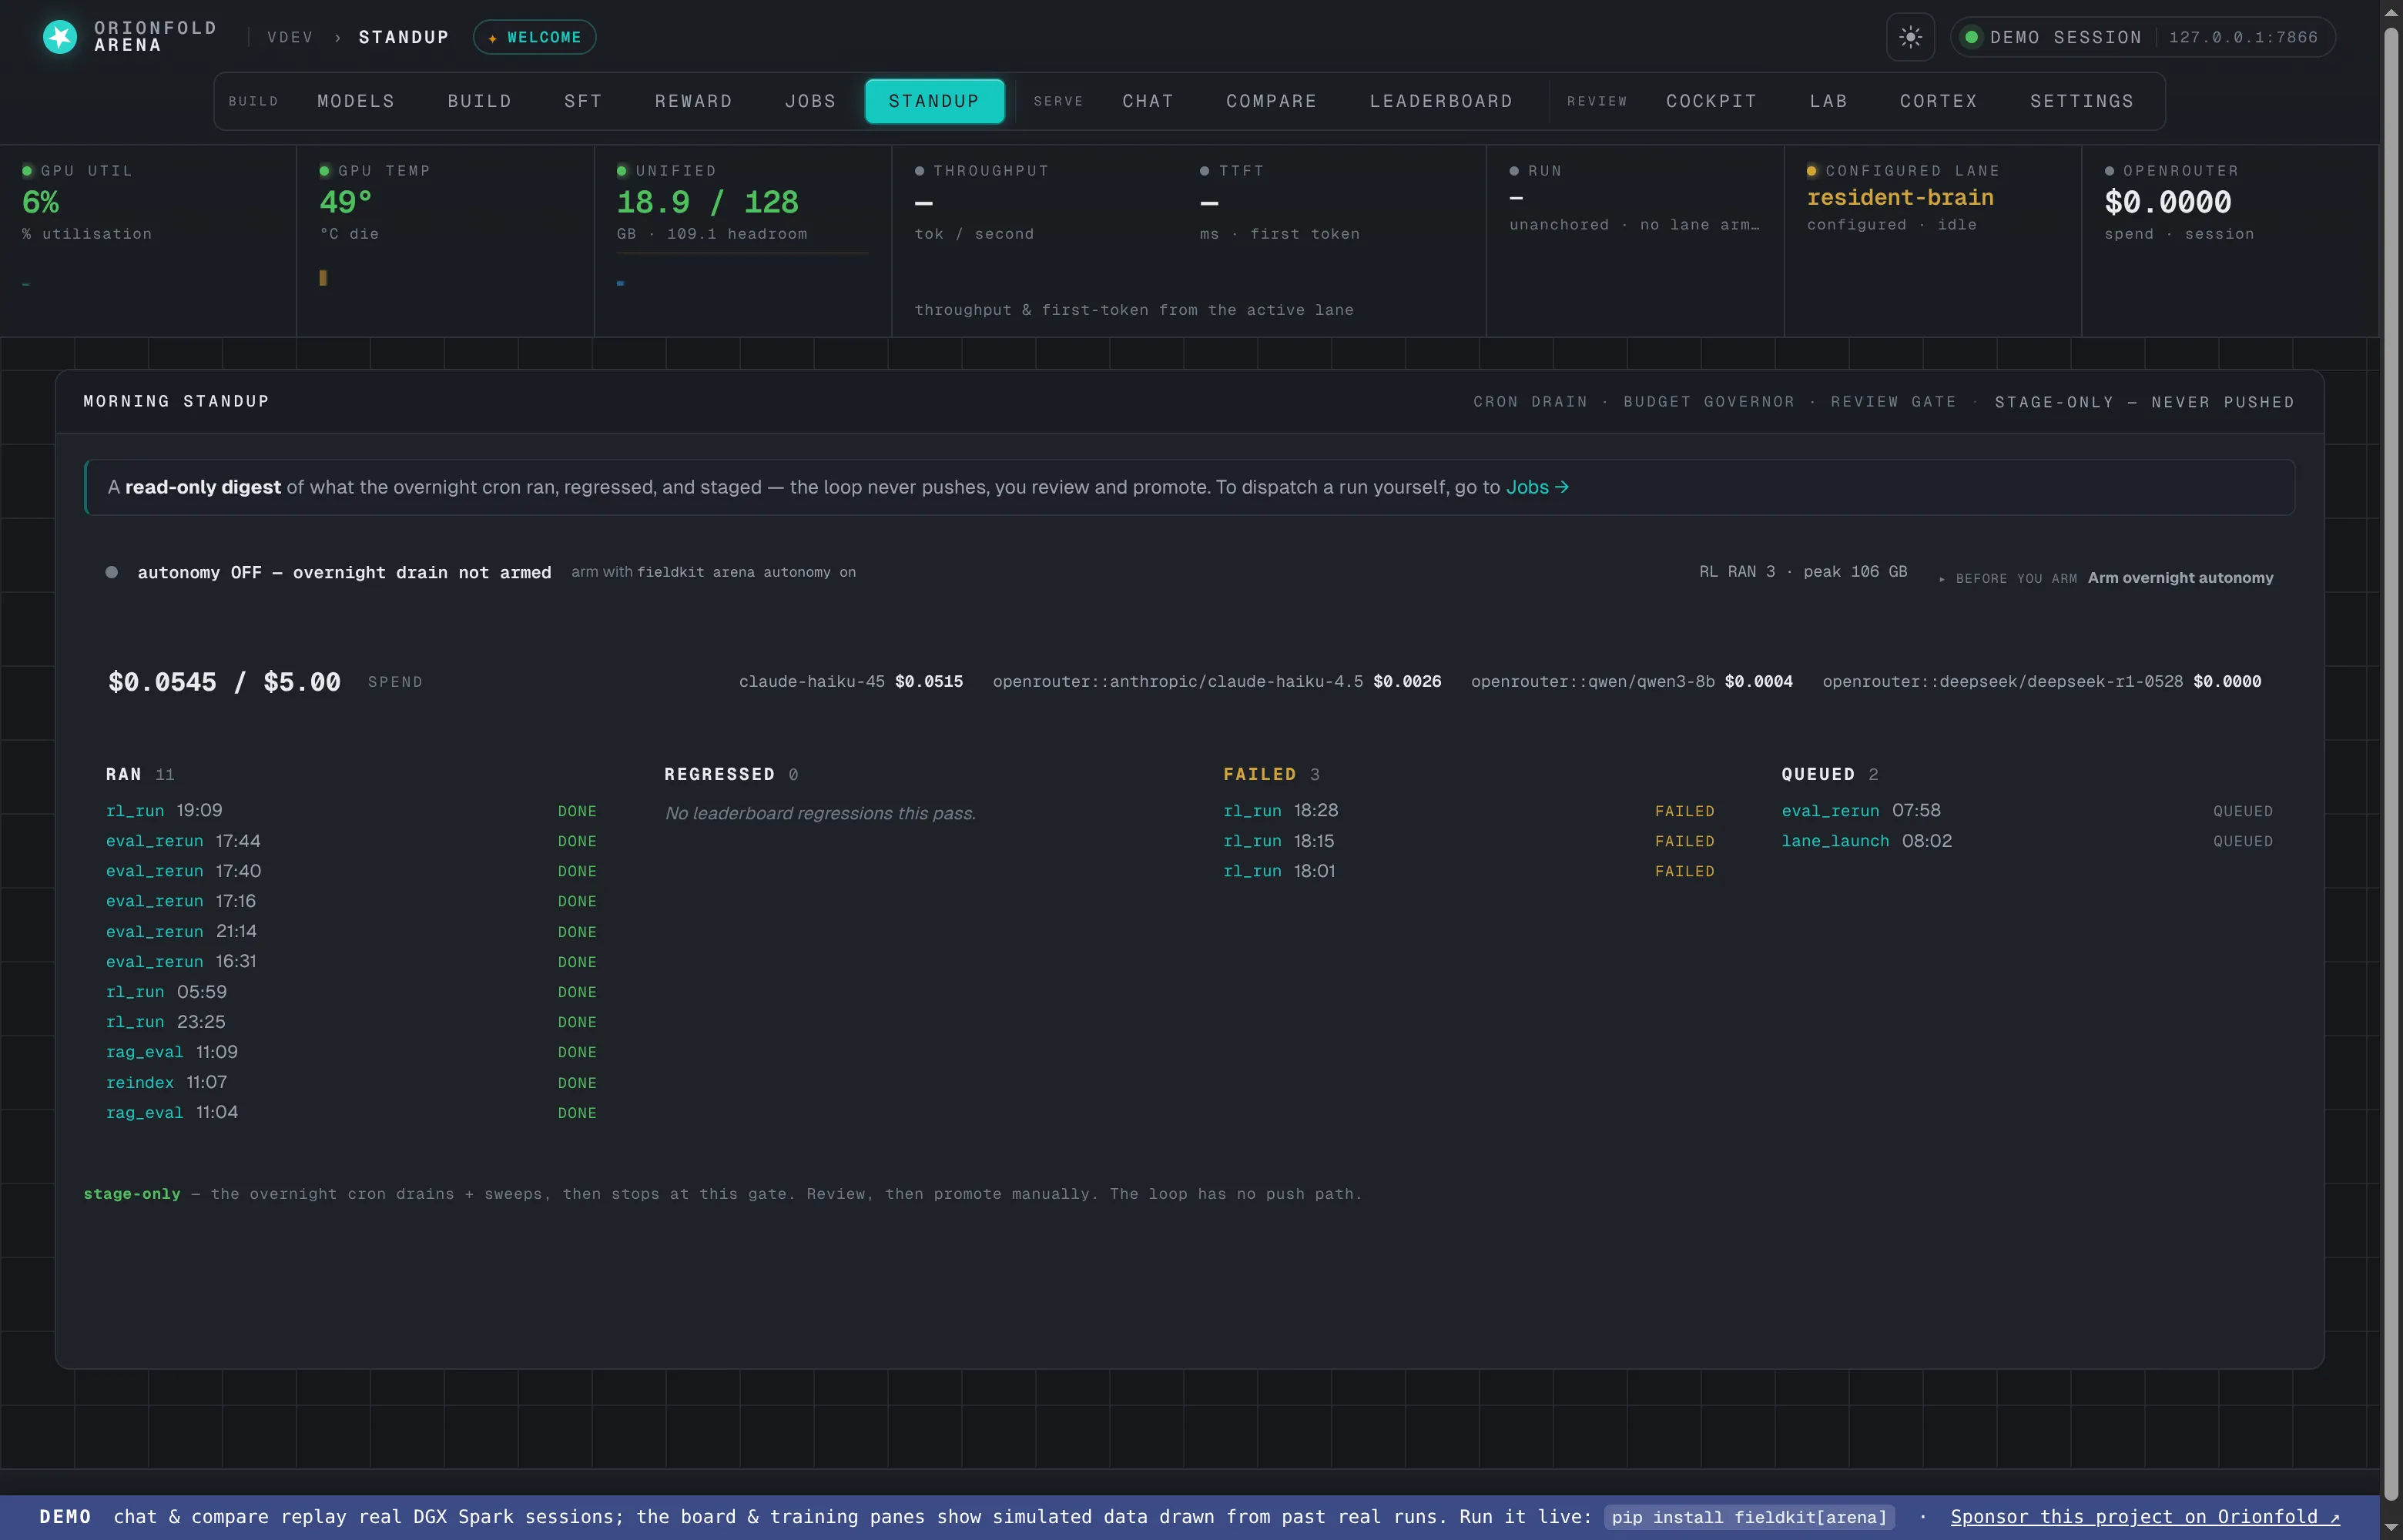Open rl_run 05:59 entry
2403x1540 pixels.
coord(351,992)
